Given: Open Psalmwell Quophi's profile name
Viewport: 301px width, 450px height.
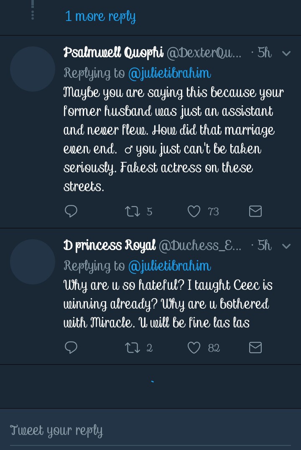Looking at the screenshot, I should point(113,53).
